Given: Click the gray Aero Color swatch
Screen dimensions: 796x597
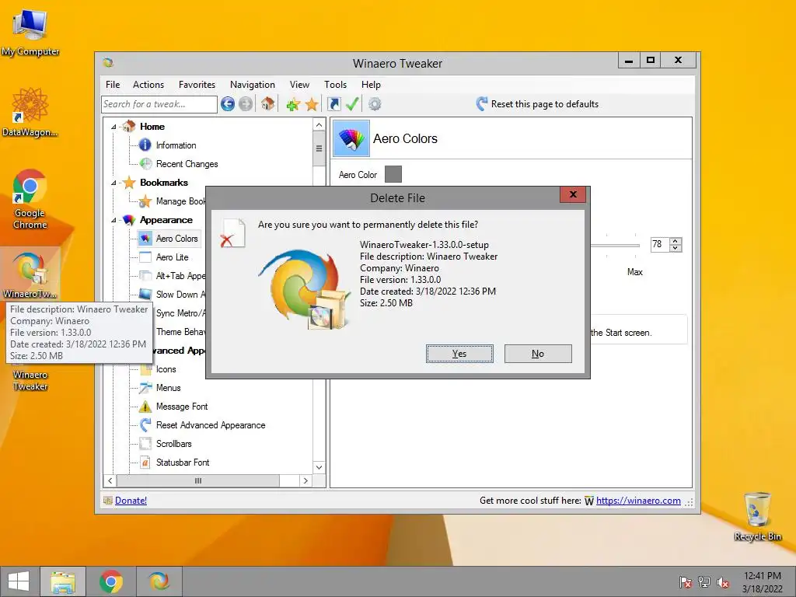Looking at the screenshot, I should point(393,174).
